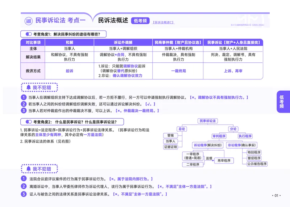Click the 解决结果 row label

point(33,57)
